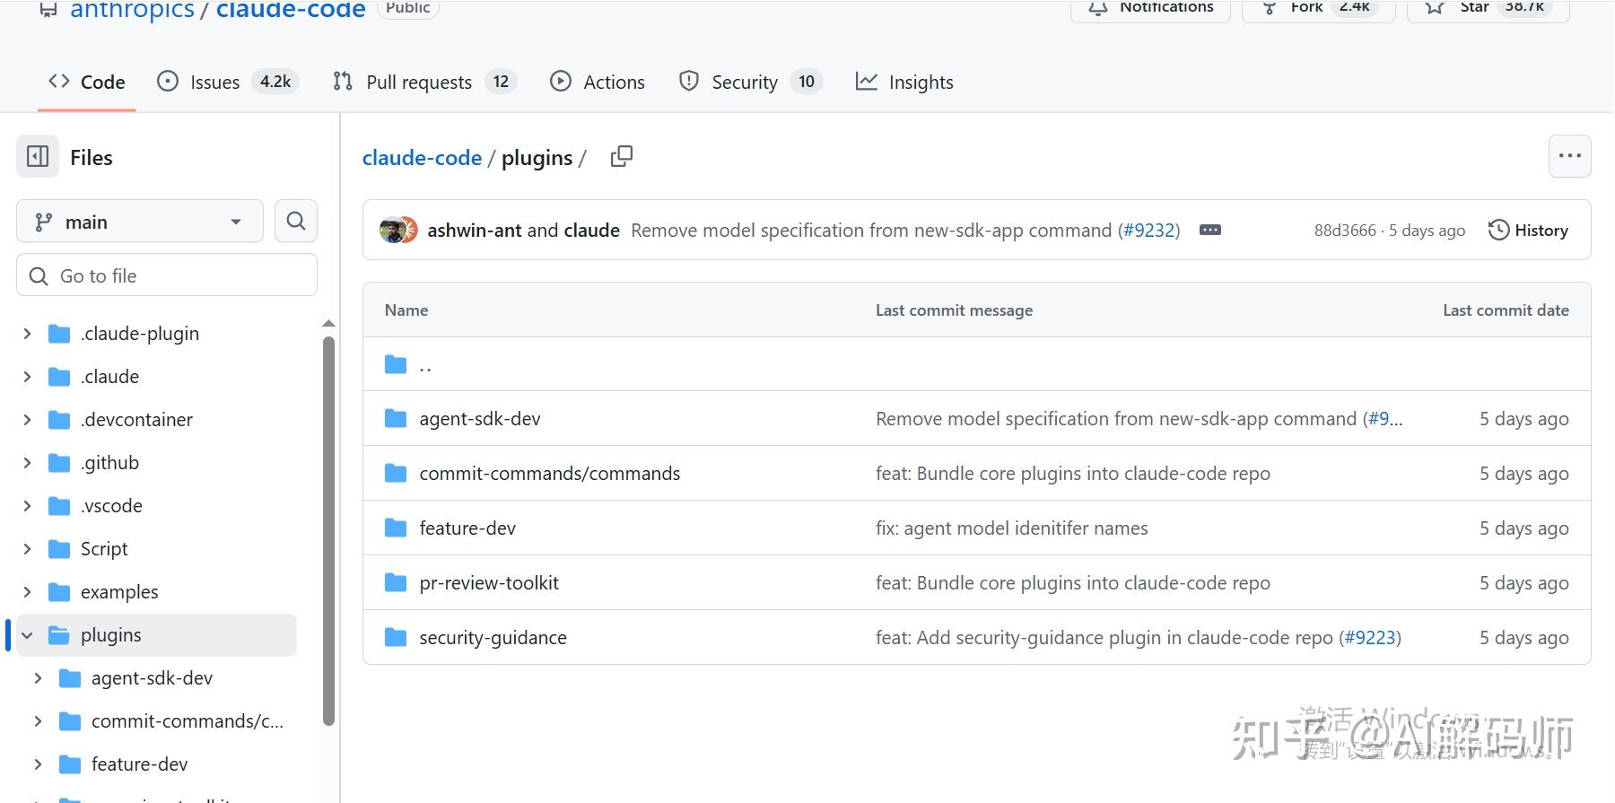Open the Pull requests tab
This screenshot has height=803, width=1615.
point(418,82)
